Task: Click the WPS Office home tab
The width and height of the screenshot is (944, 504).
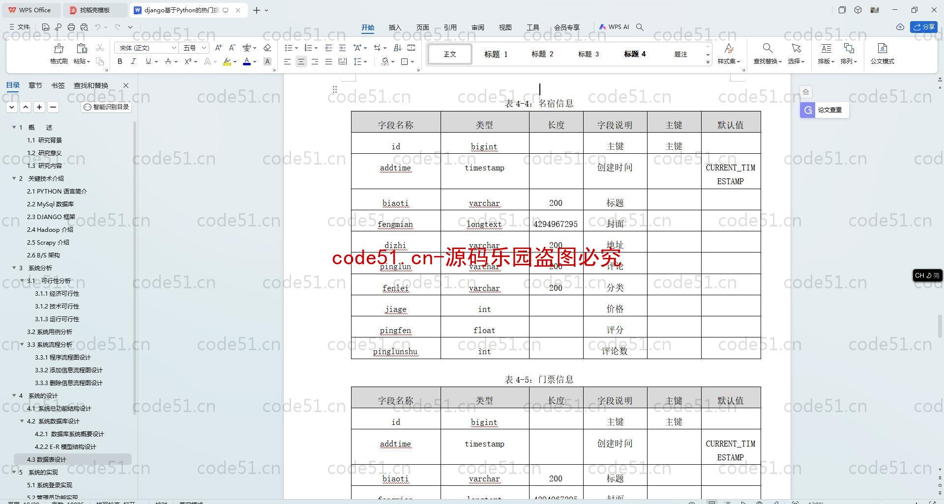Action: pyautogui.click(x=30, y=10)
